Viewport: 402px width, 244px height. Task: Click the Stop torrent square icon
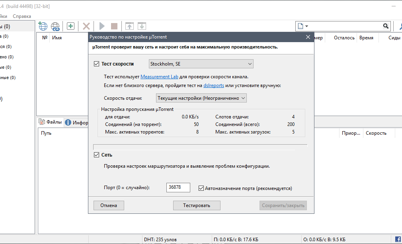[114, 26]
